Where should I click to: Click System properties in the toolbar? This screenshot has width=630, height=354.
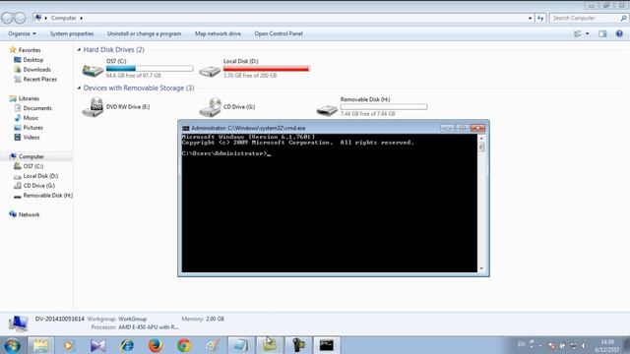(72, 33)
